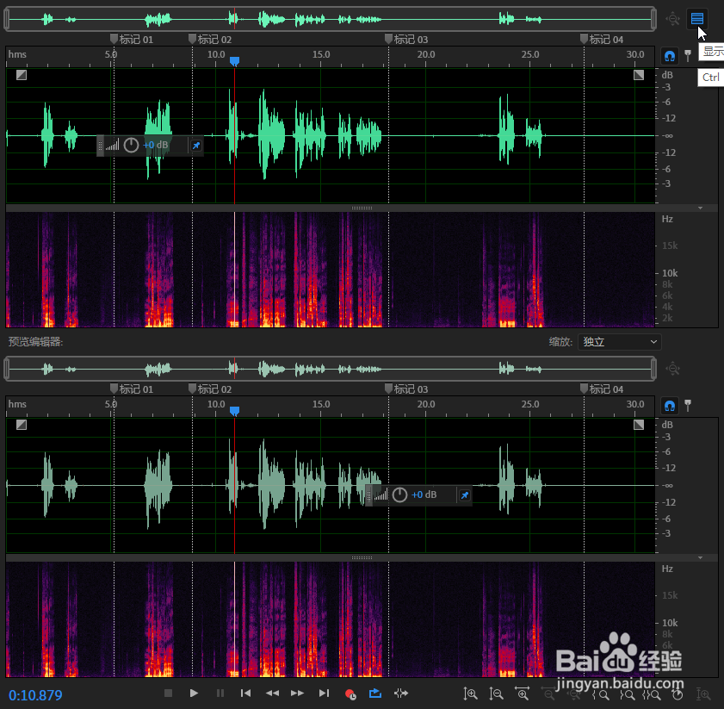This screenshot has width=724, height=709.
Task: Click preview overview navigator waveform bar
Action: 330,369
